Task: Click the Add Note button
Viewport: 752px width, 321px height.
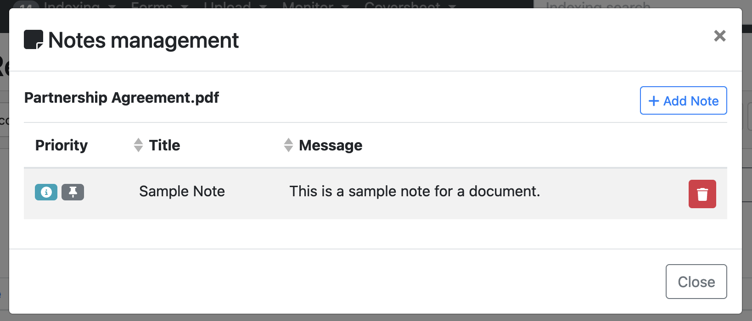Action: (x=683, y=100)
